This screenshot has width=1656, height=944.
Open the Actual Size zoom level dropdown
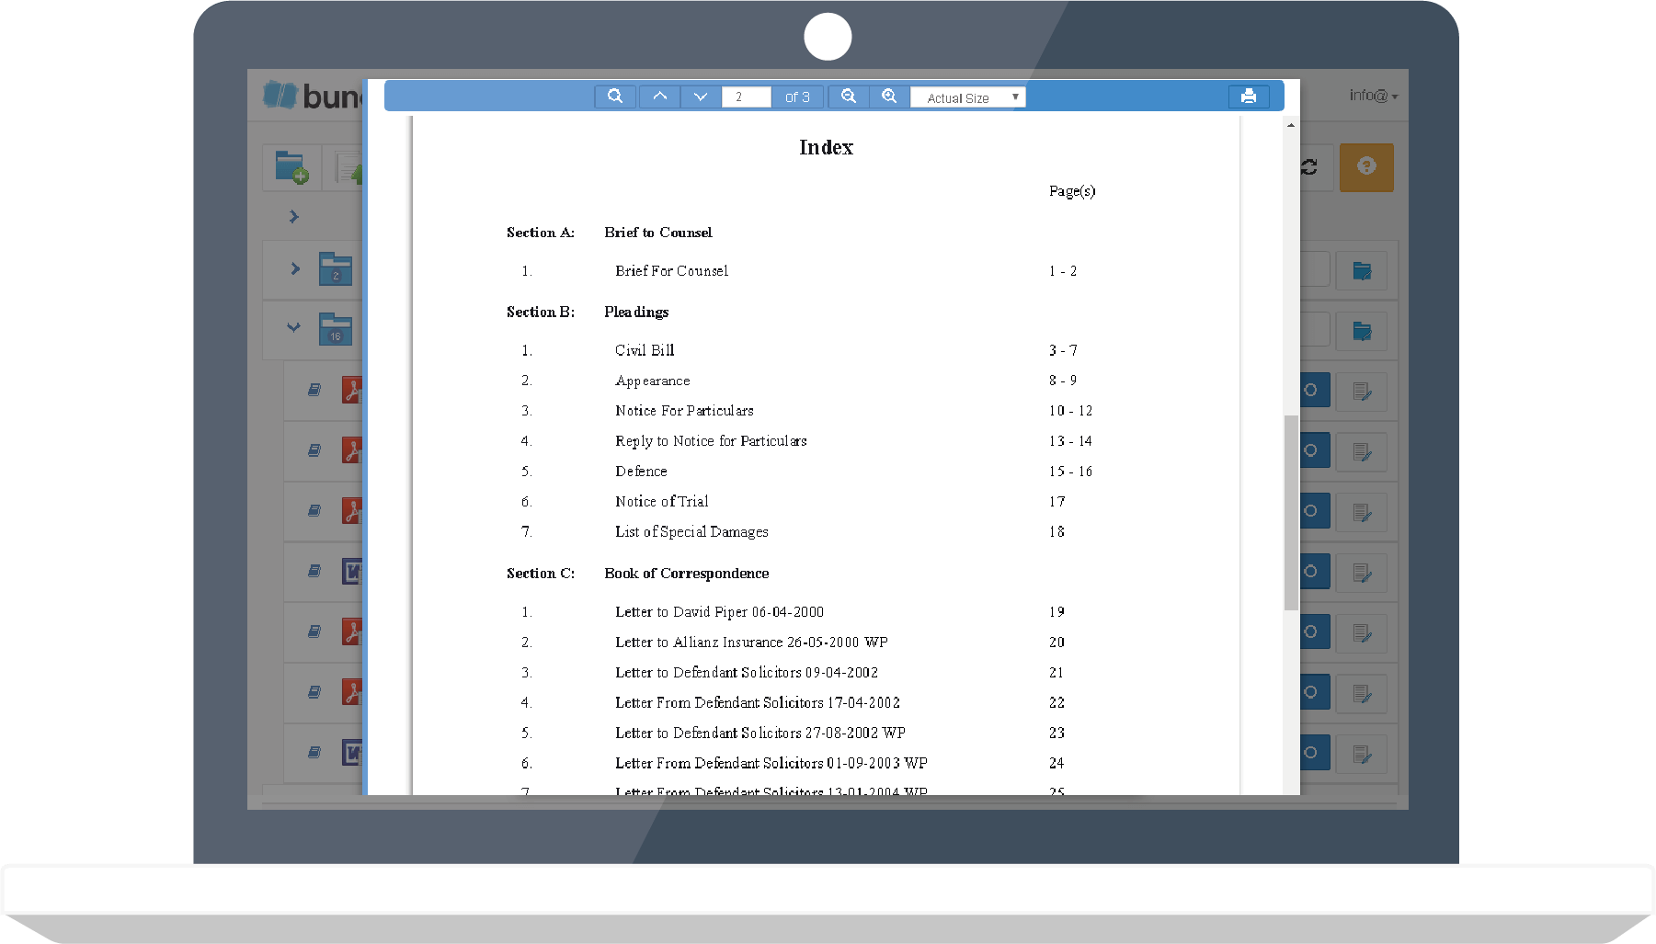pyautogui.click(x=967, y=97)
